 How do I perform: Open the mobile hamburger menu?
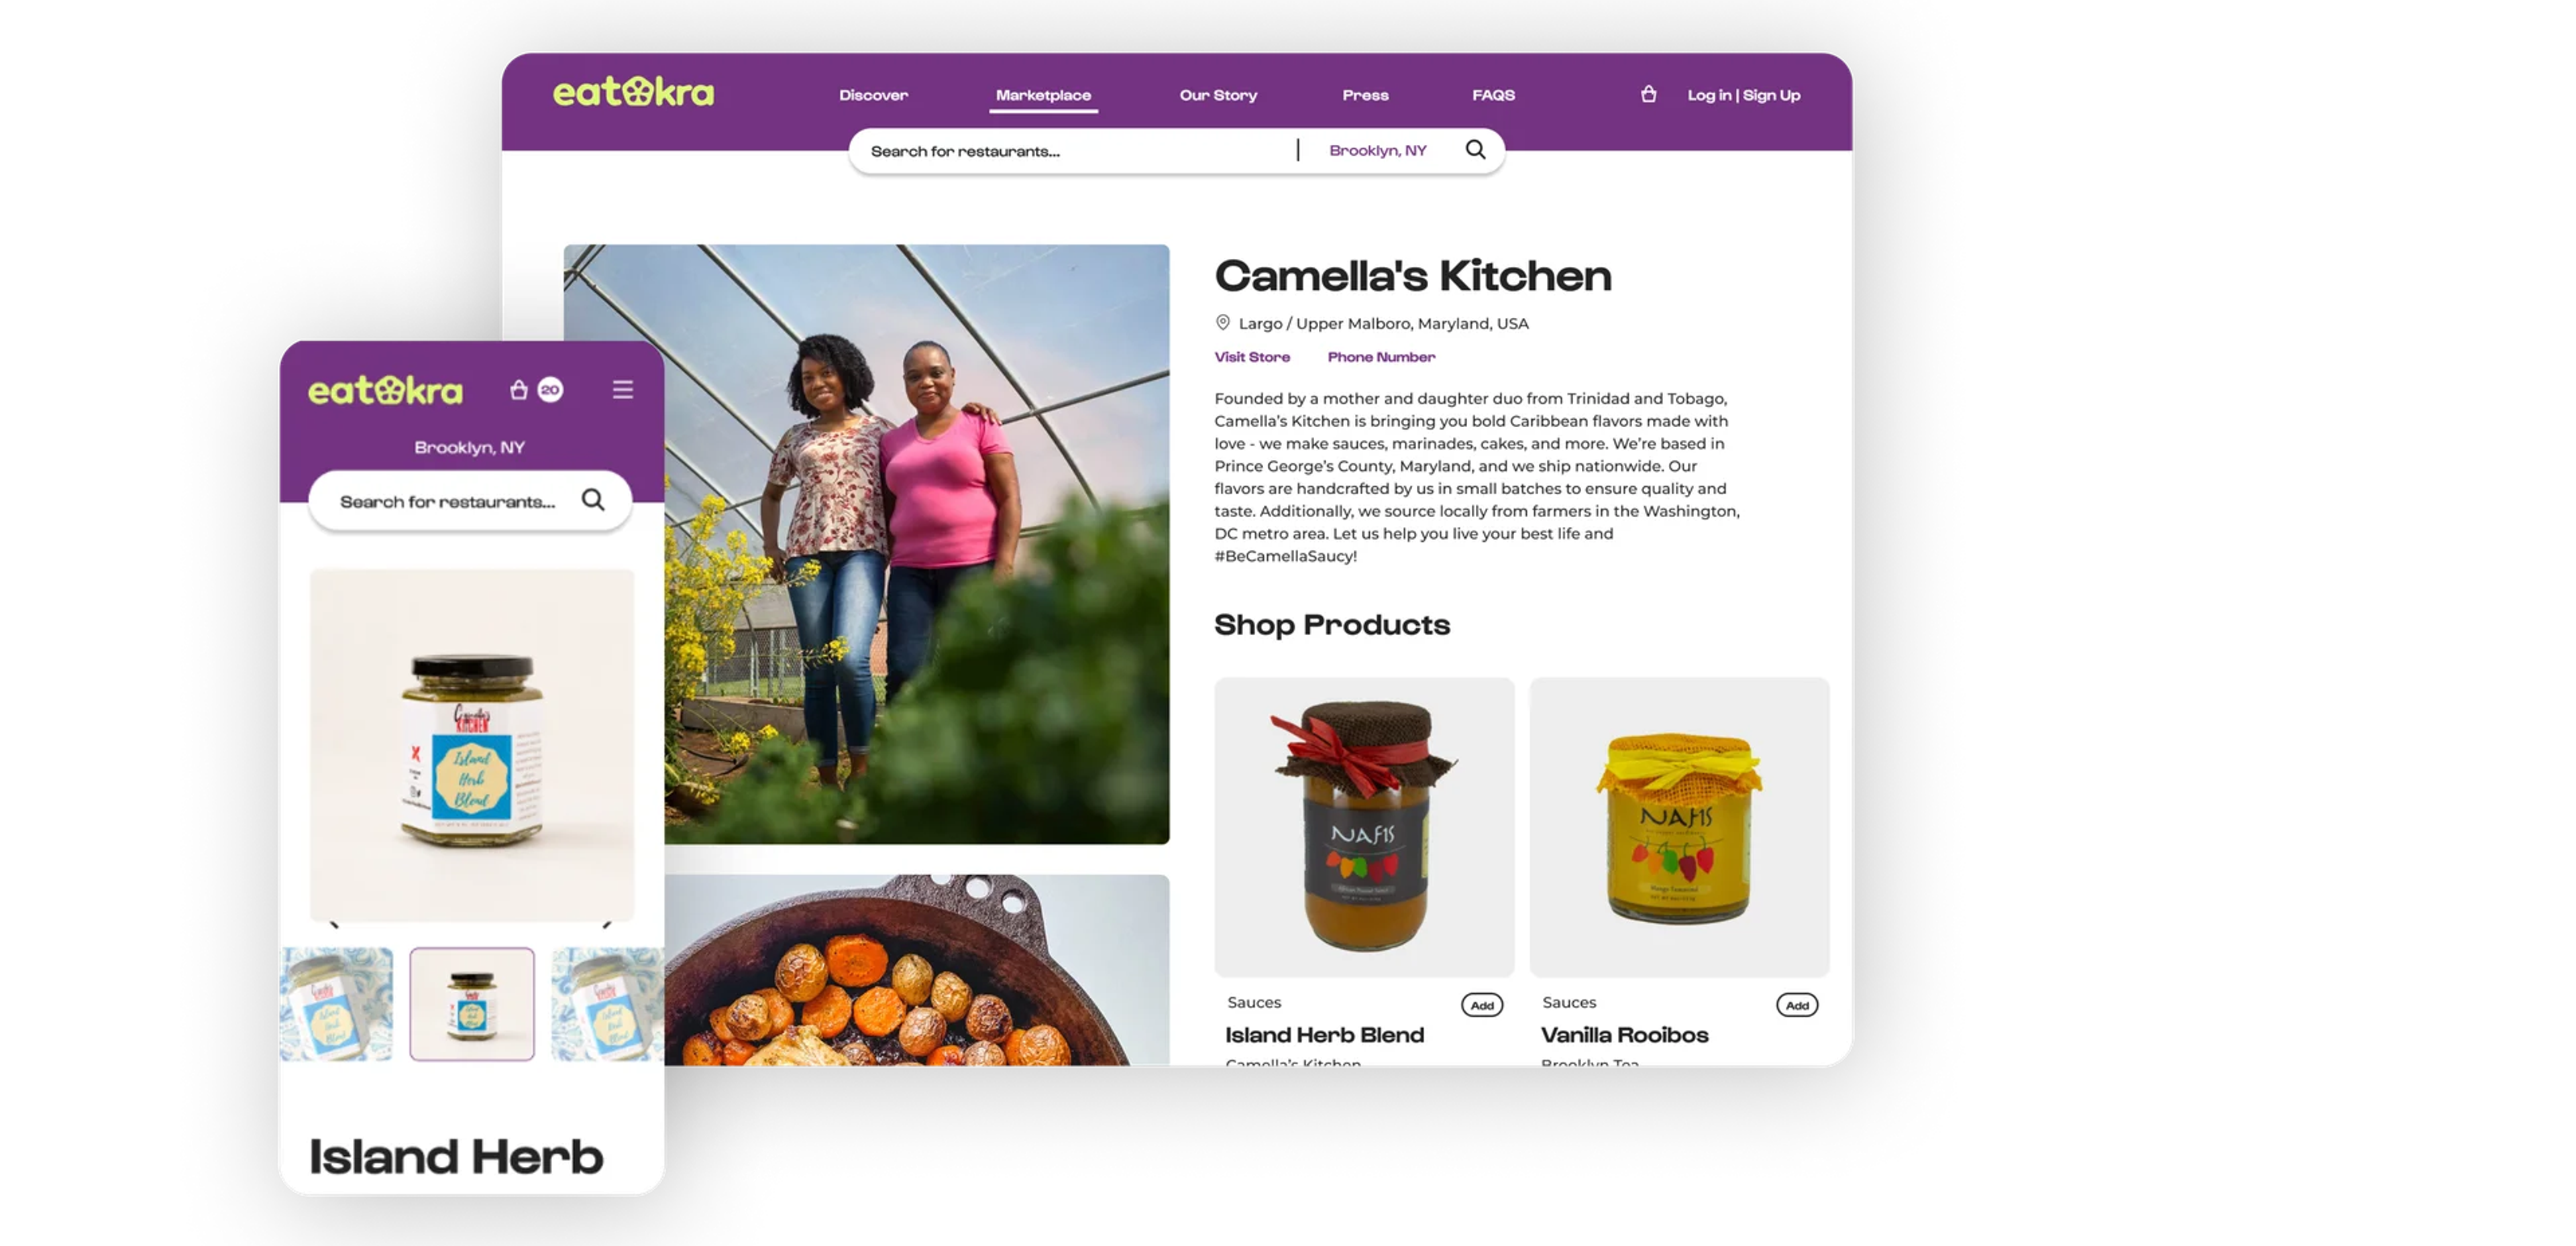point(622,389)
